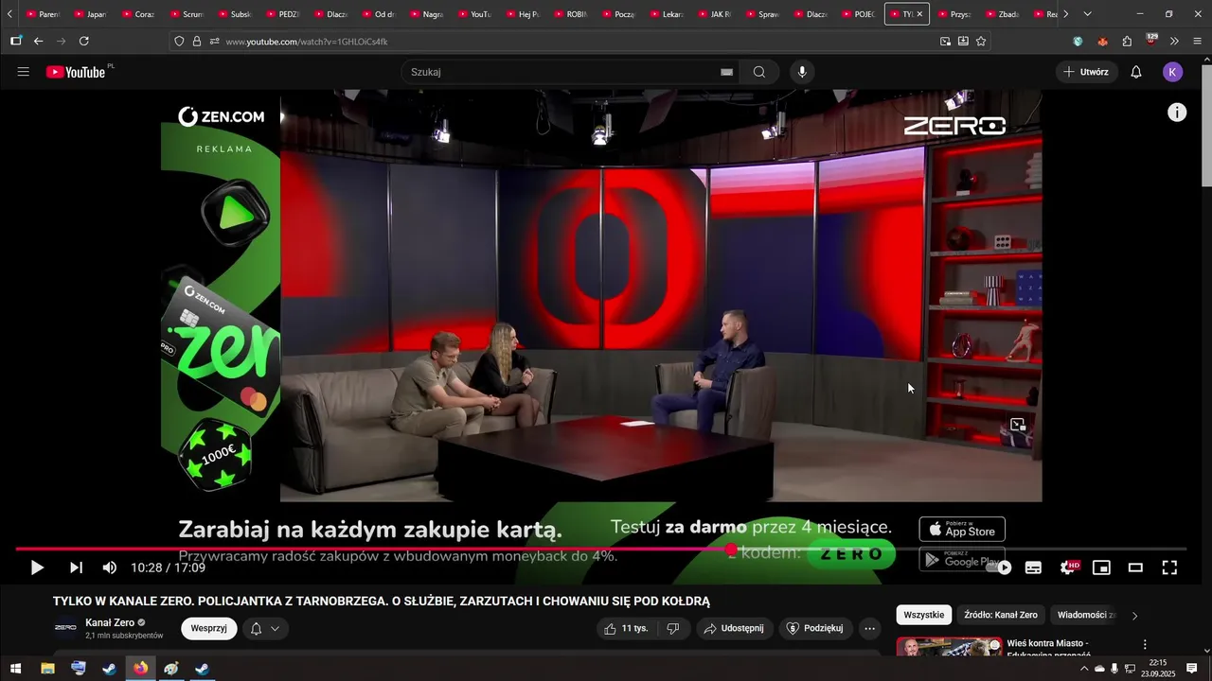1212x681 pixels.
Task: Mute the video volume speaker
Action: (110, 567)
